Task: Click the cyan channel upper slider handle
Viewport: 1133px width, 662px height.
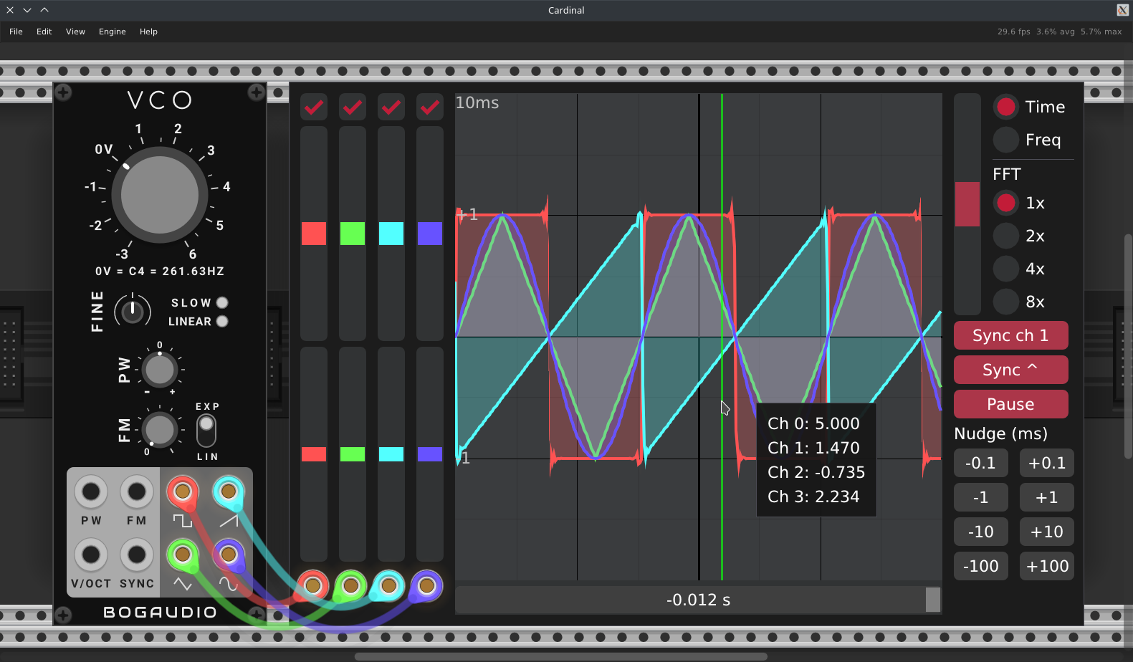Action: (x=391, y=234)
